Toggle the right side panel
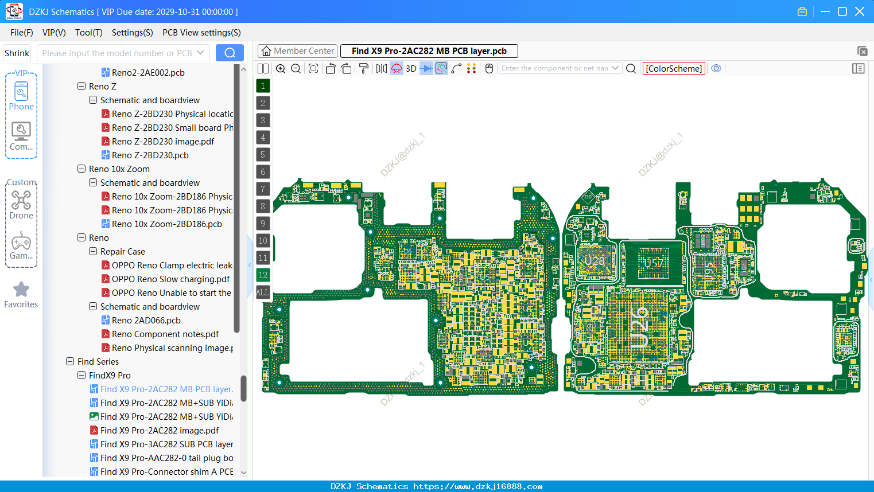The height and width of the screenshot is (492, 874). 859,68
